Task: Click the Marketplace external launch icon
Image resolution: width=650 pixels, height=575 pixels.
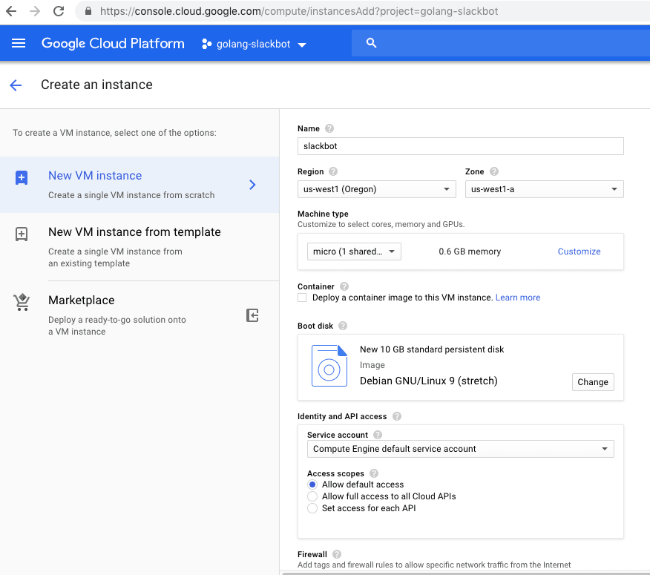Action: click(x=252, y=315)
